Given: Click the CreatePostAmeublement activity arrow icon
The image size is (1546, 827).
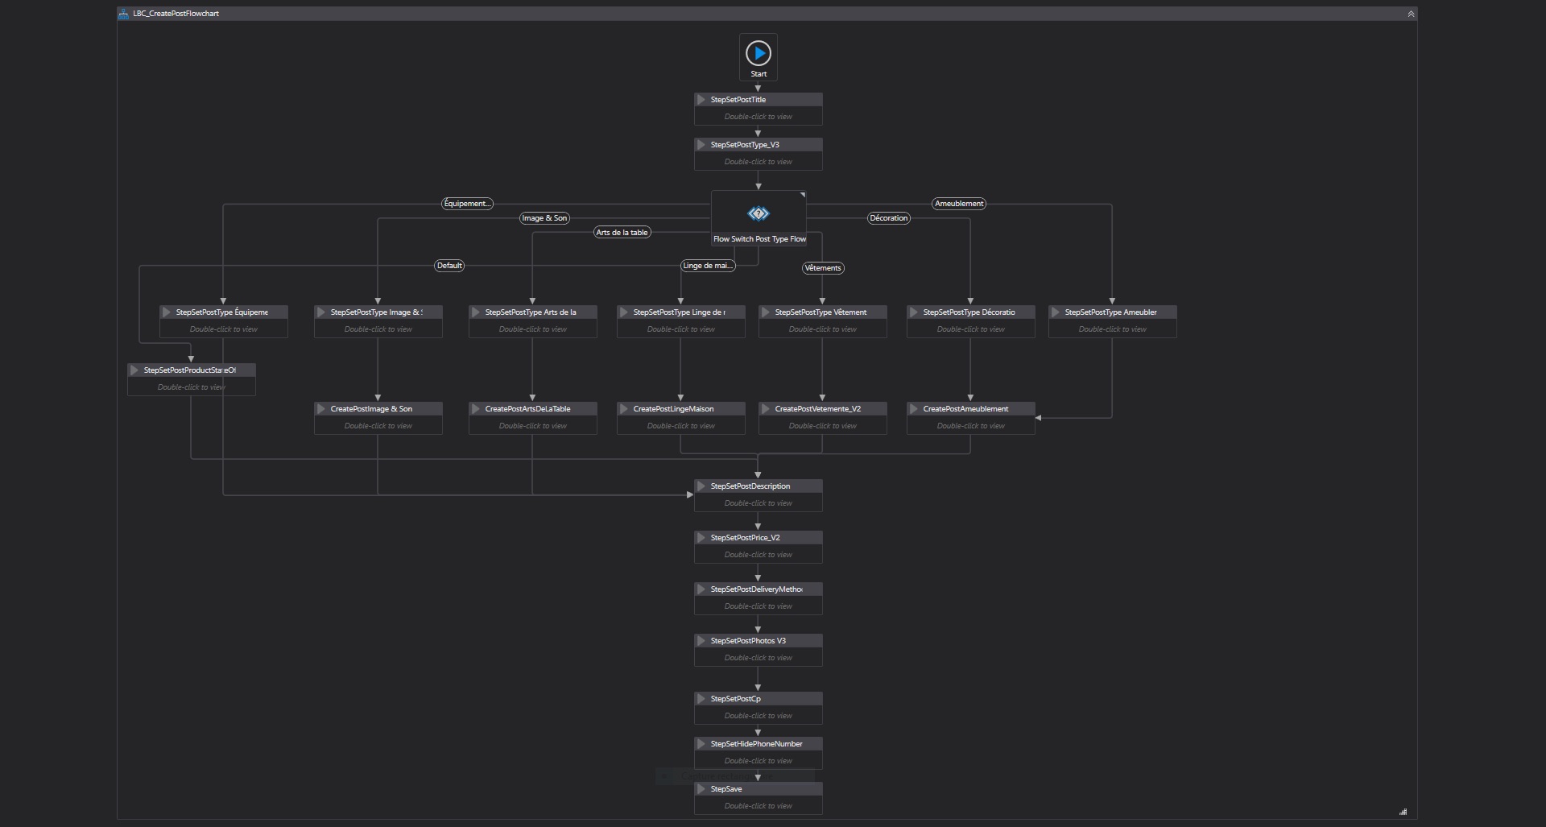Looking at the screenshot, I should point(914,409).
